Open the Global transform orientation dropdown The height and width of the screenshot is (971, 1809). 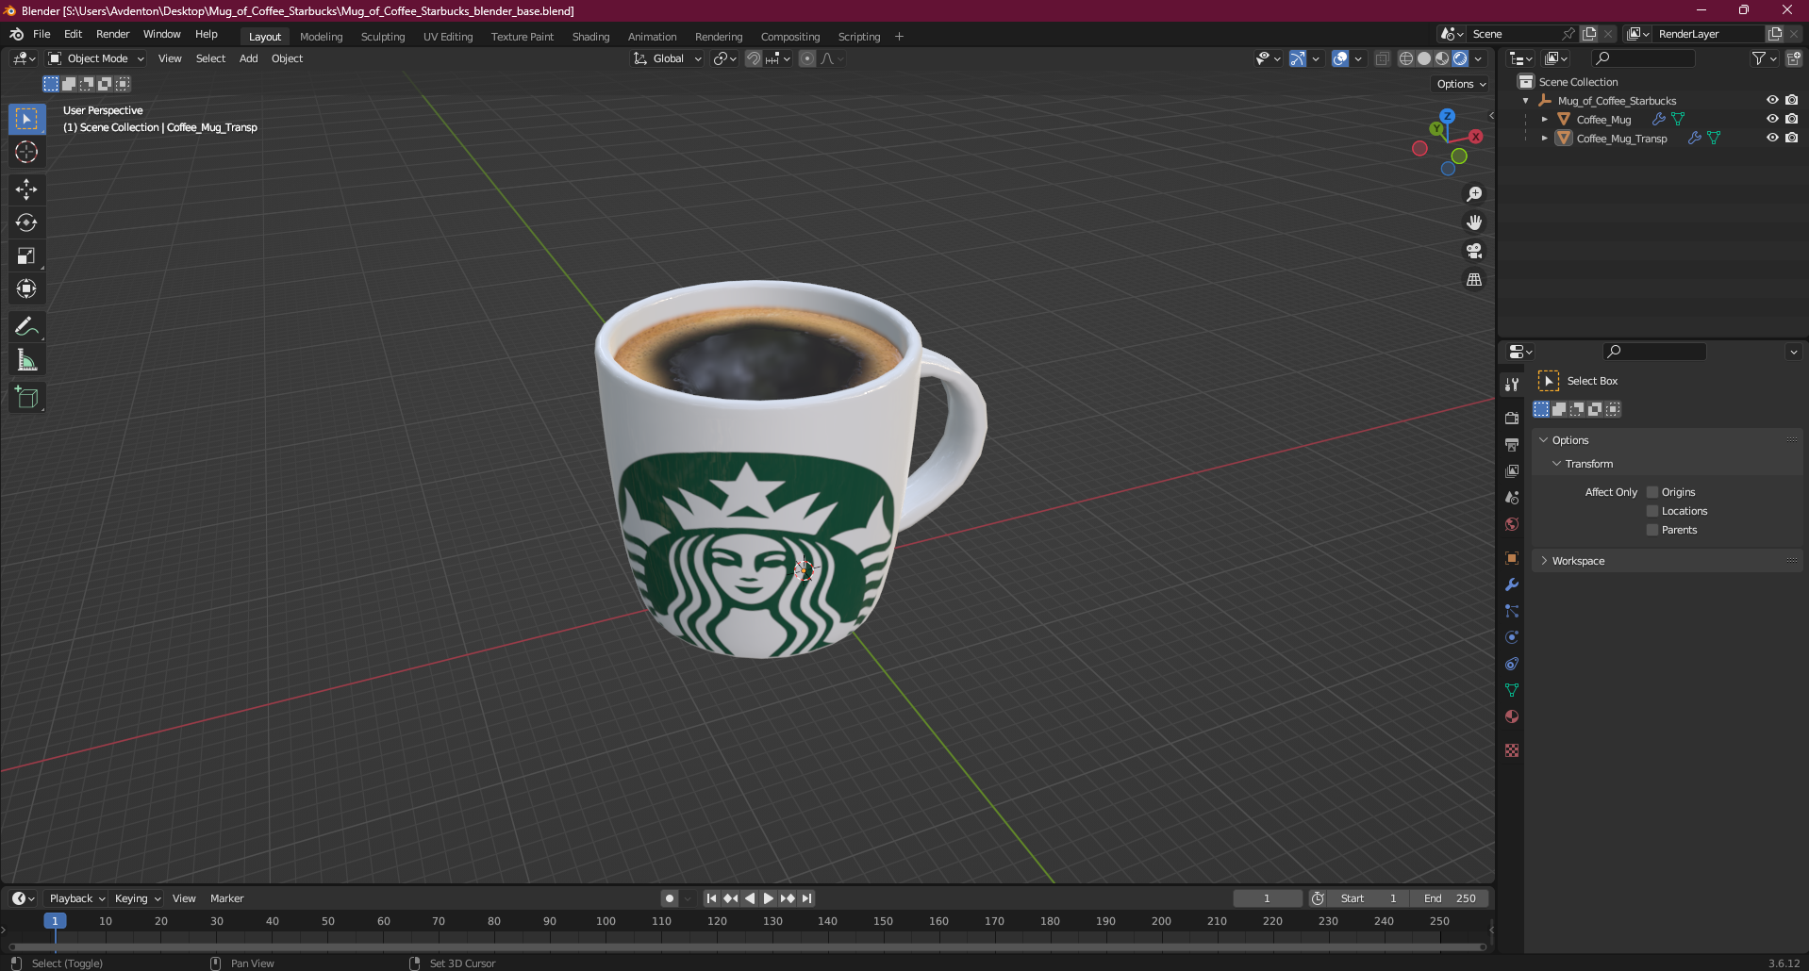coord(667,58)
